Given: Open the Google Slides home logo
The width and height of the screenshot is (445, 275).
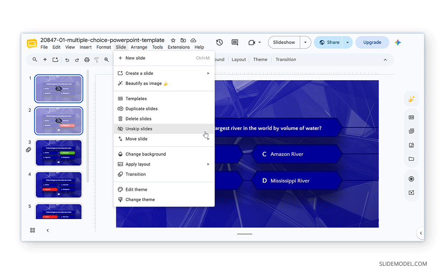Looking at the screenshot, I should tap(32, 43).
